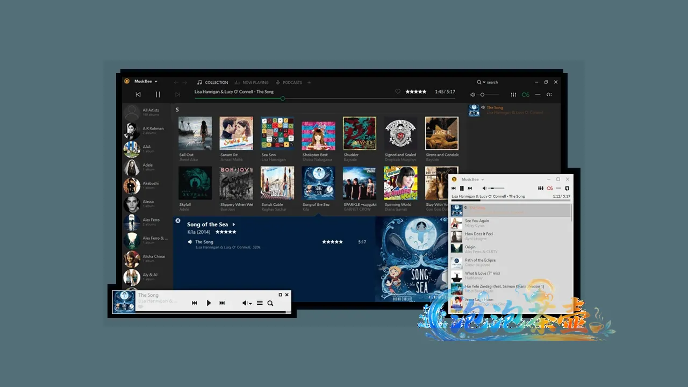Open the Skyfall album cover
The width and height of the screenshot is (688, 387).
(x=195, y=183)
